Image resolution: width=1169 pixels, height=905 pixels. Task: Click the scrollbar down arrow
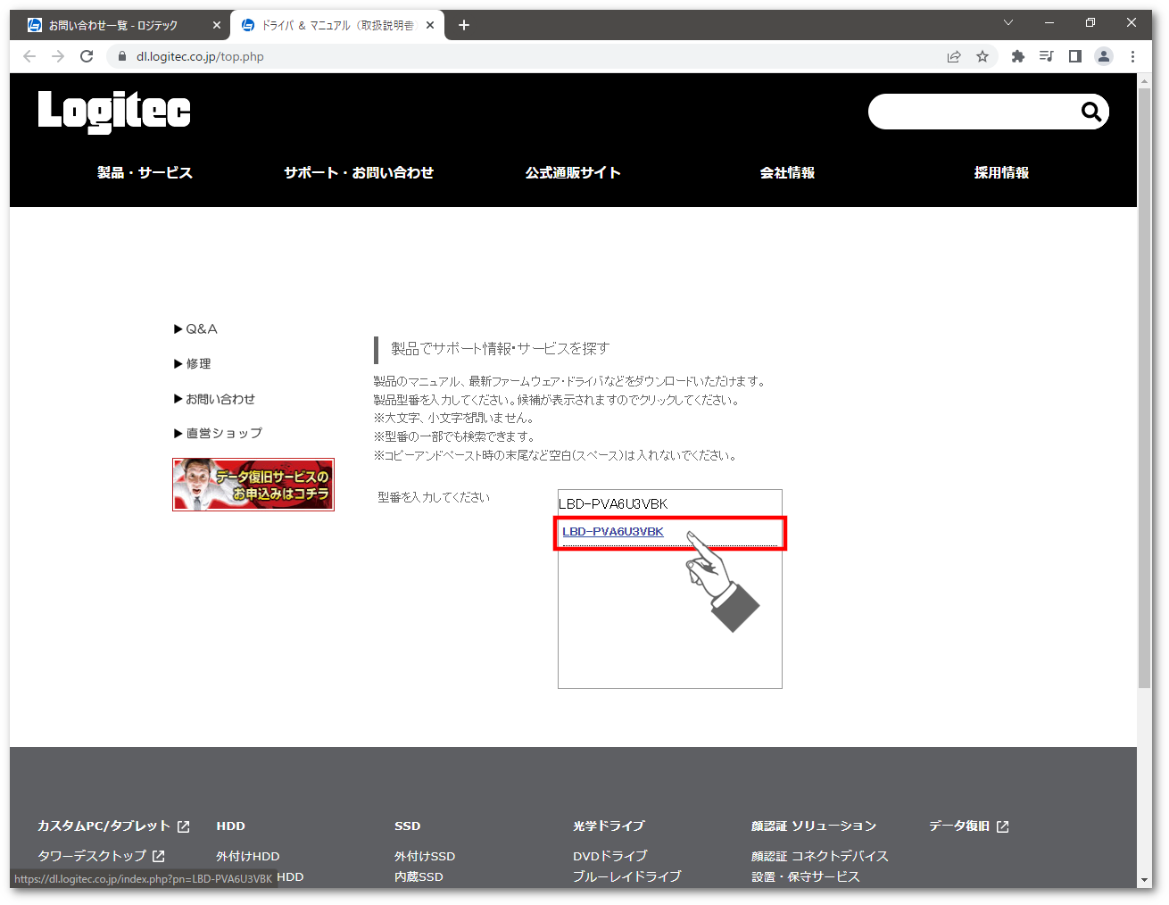click(1145, 880)
